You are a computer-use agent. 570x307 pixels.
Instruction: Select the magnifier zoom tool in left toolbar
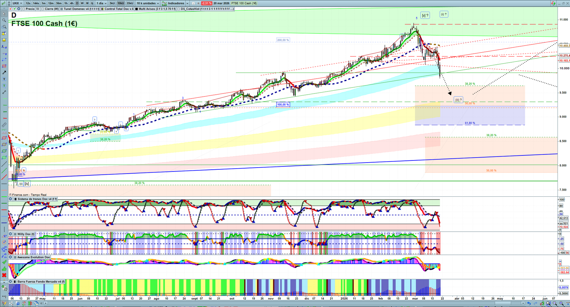(4, 20)
